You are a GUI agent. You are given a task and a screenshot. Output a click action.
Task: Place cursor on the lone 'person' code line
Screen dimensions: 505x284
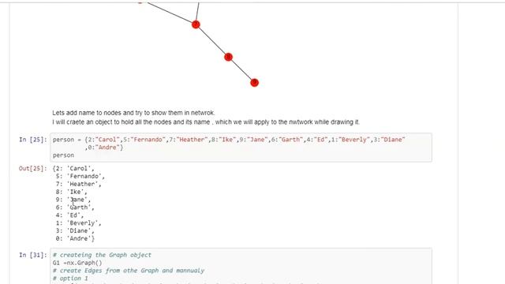63,155
